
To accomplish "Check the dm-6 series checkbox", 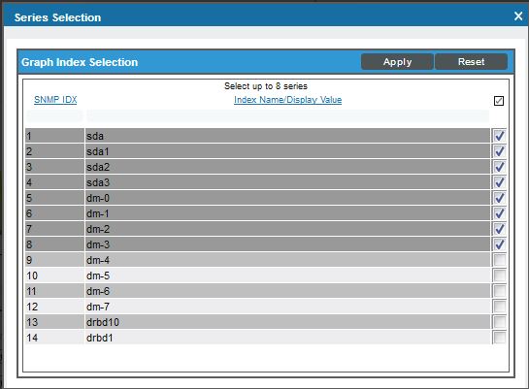I will 499,291.
